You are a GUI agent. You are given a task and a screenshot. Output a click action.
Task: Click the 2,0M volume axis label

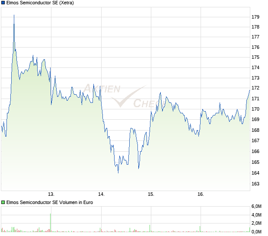click(x=256, y=223)
